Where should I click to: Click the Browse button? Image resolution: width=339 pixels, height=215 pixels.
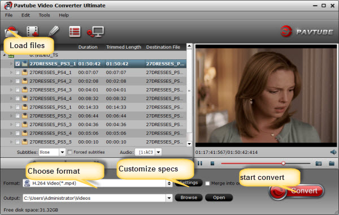(x=189, y=197)
